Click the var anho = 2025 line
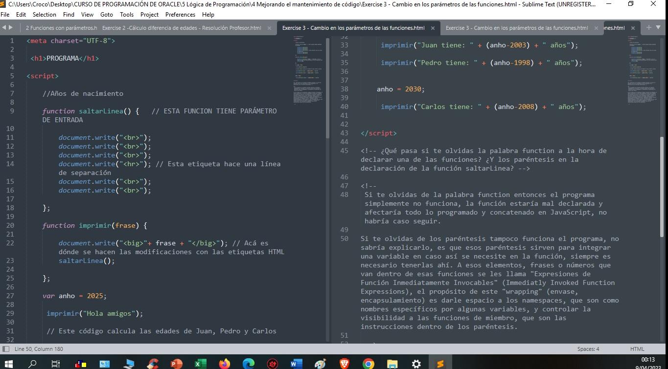Viewport: 668px width, 369px height. click(74, 296)
